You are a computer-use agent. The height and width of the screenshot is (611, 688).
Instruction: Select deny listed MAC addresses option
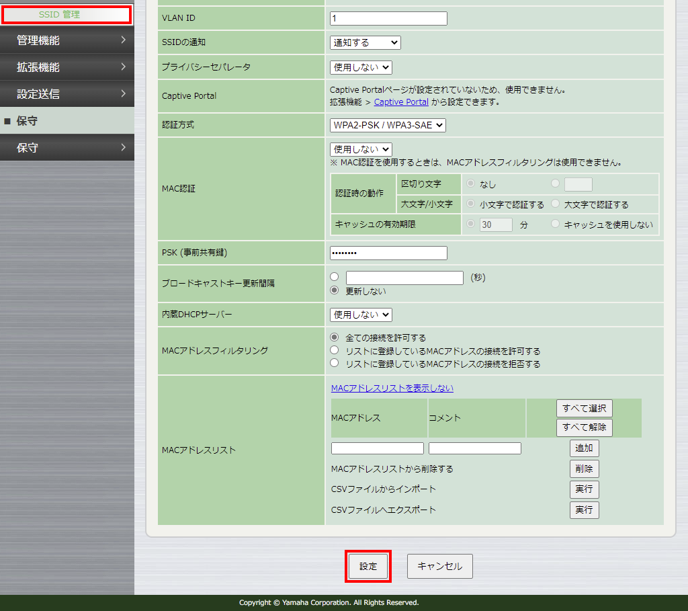coord(333,363)
